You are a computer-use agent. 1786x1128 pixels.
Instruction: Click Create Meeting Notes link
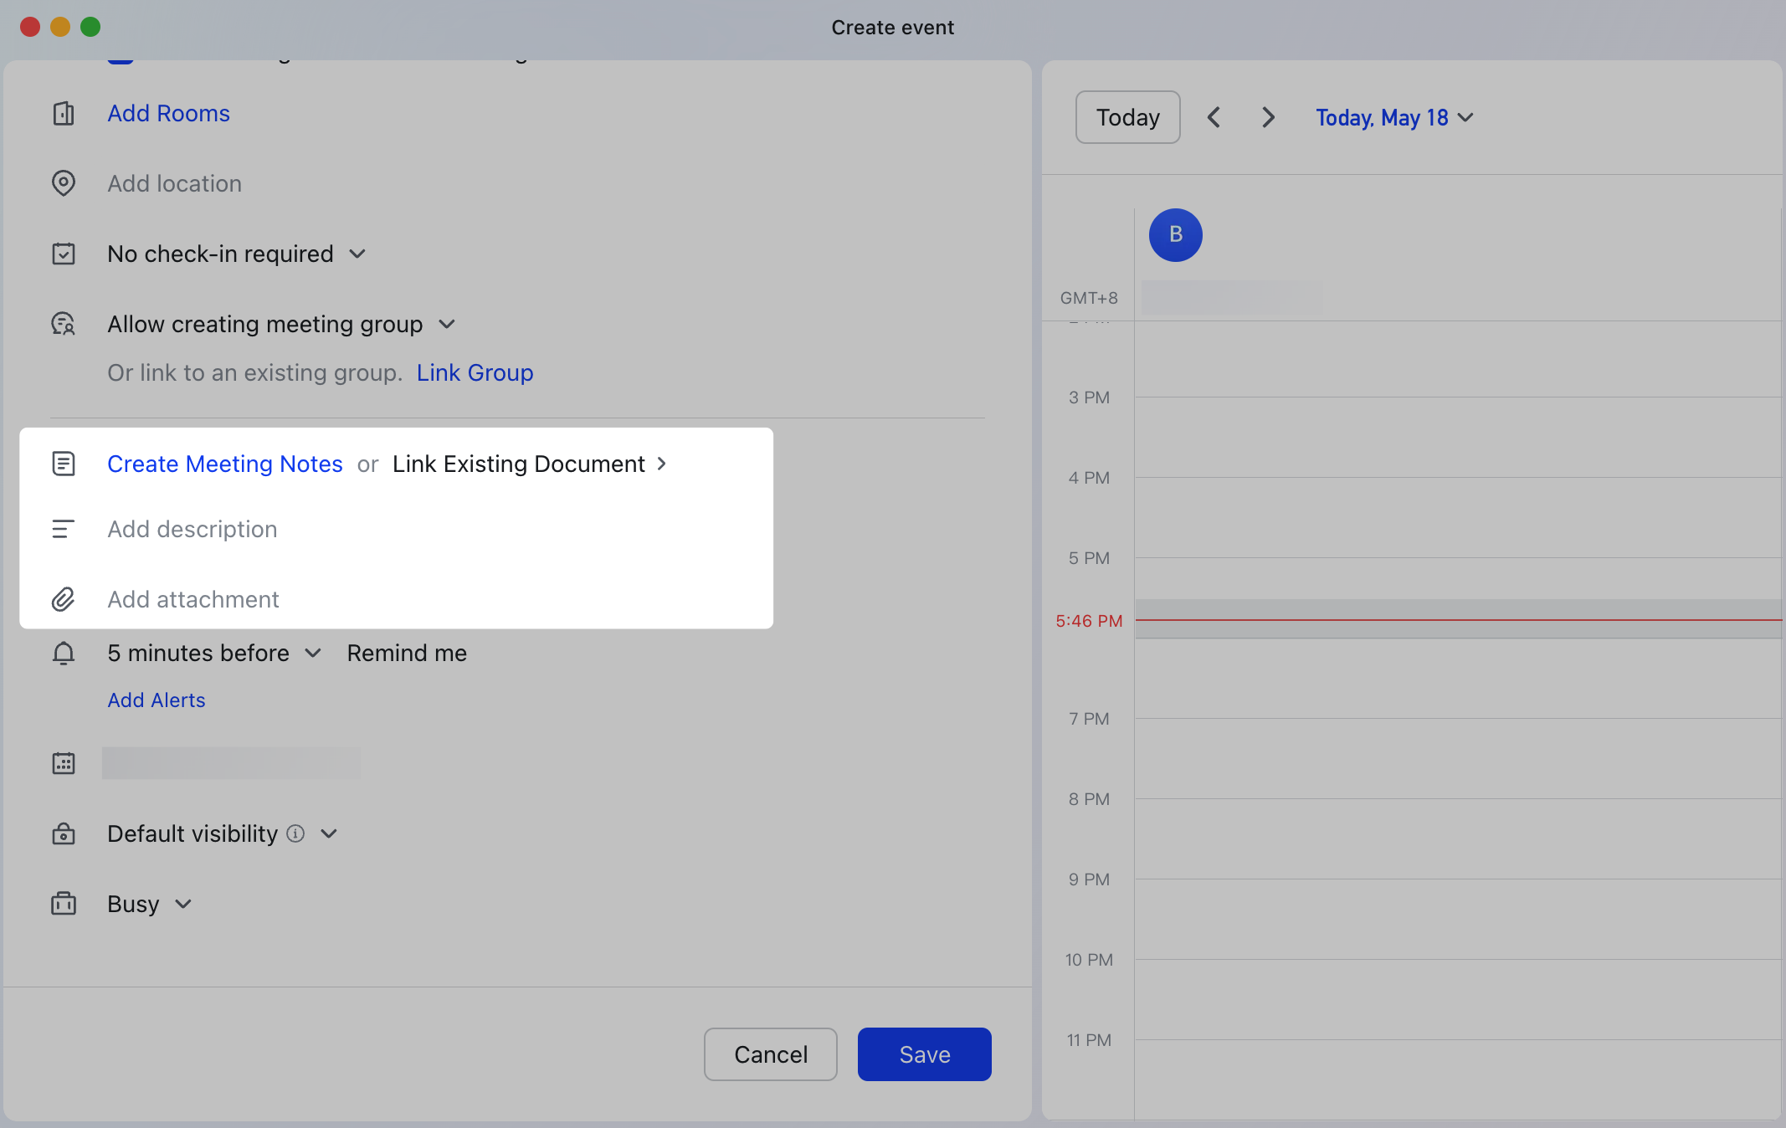click(x=225, y=464)
